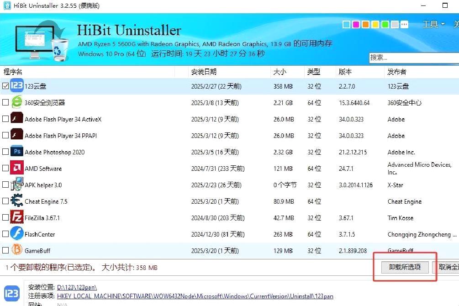Click the Tim Kosse publisher cell
Screen dimensions: 459x306
(x=401, y=218)
